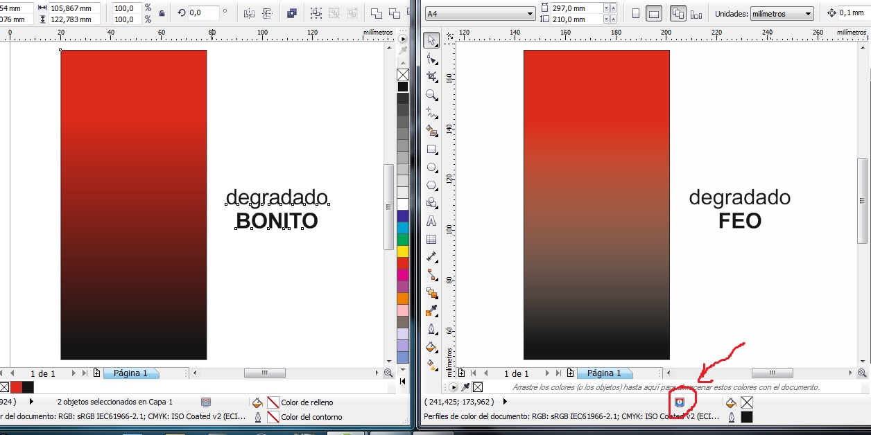871x435 pixels.
Task: Open the A4 page size dropdown
Action: (x=530, y=14)
